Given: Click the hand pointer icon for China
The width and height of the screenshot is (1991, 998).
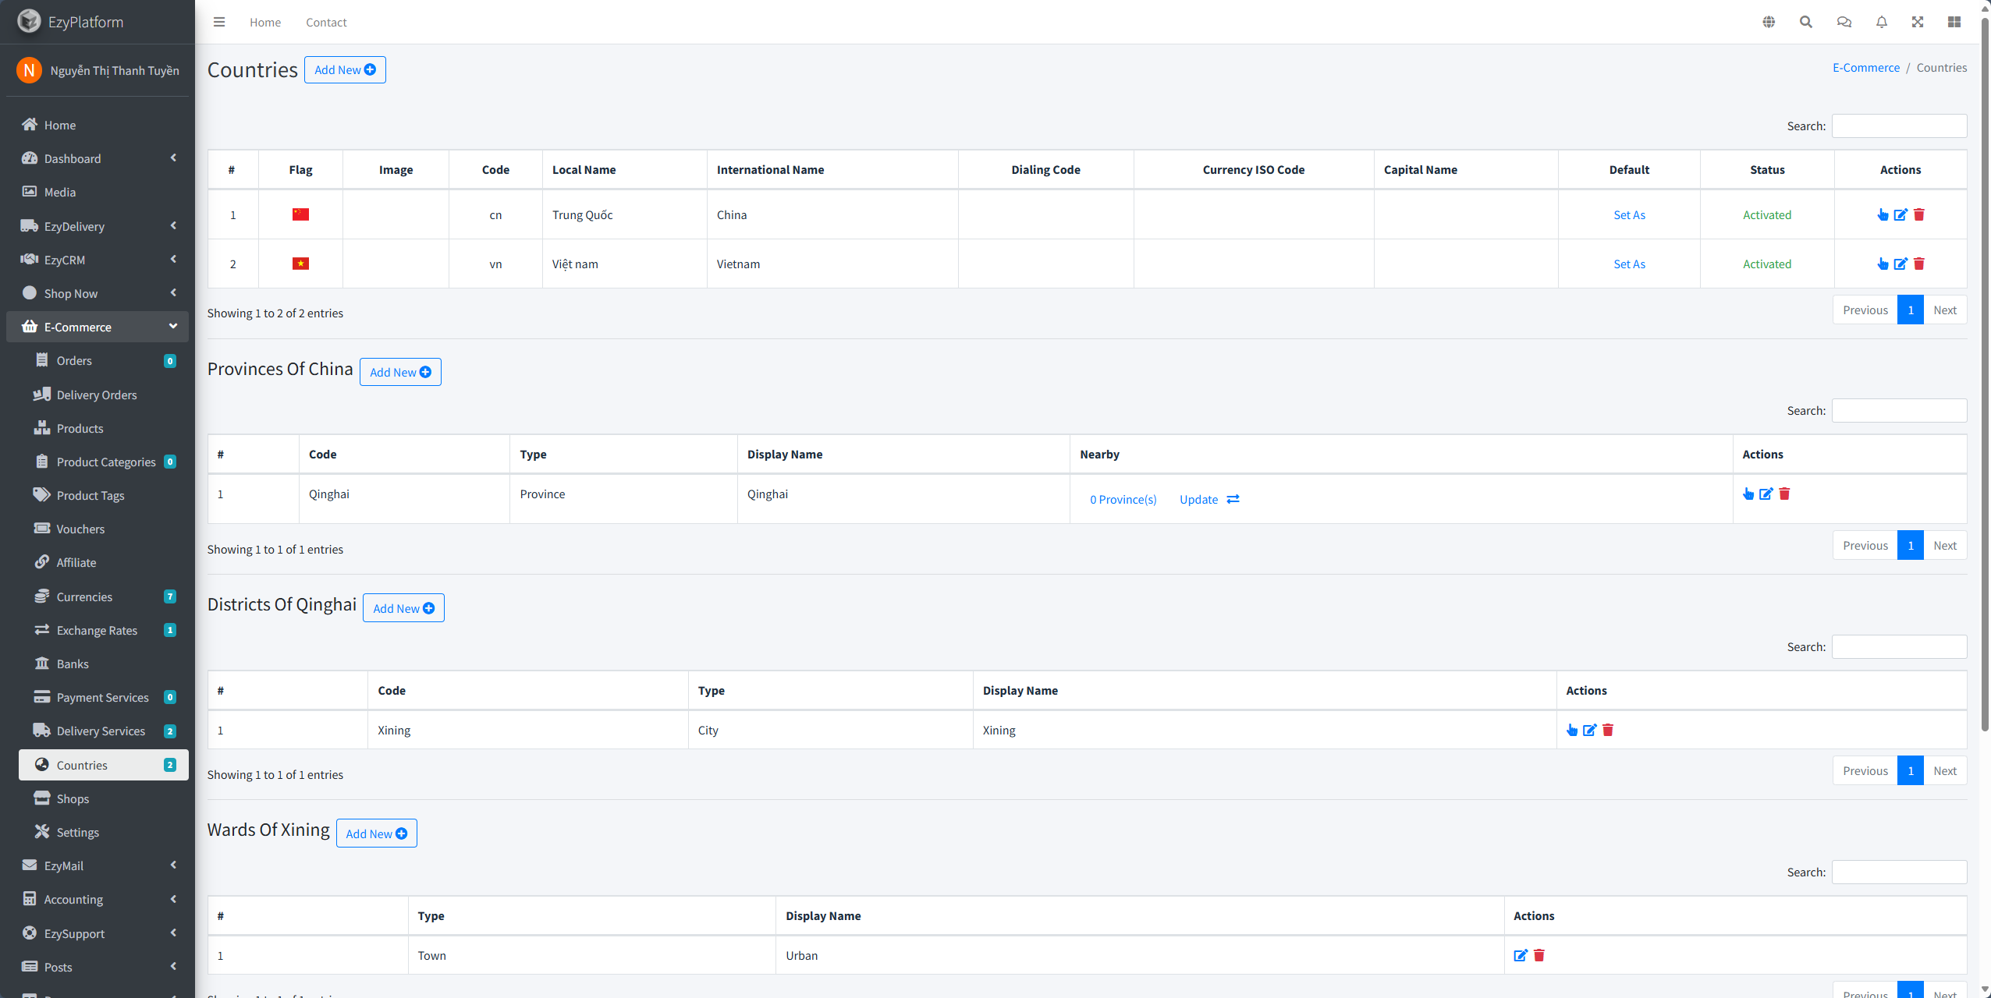Looking at the screenshot, I should [x=1883, y=214].
